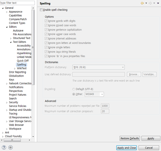Expand the Security tree node
The image size is (161, 151).
[7, 102]
